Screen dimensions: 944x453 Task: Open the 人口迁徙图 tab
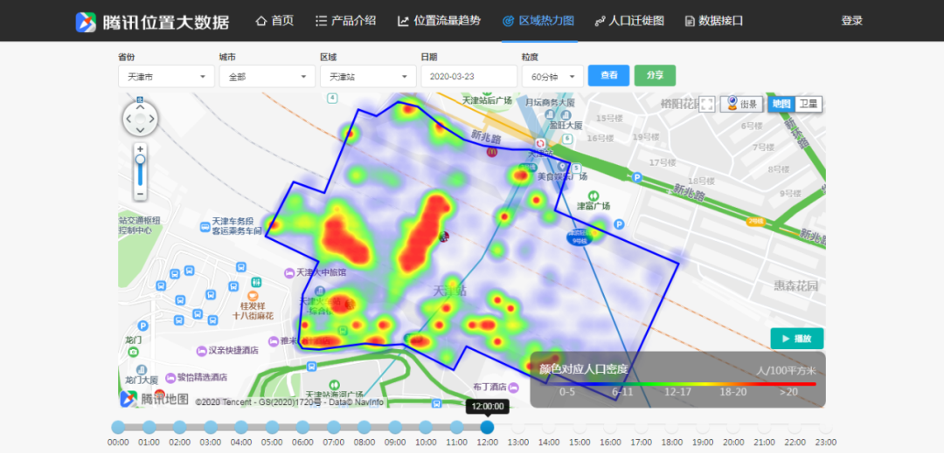[629, 21]
